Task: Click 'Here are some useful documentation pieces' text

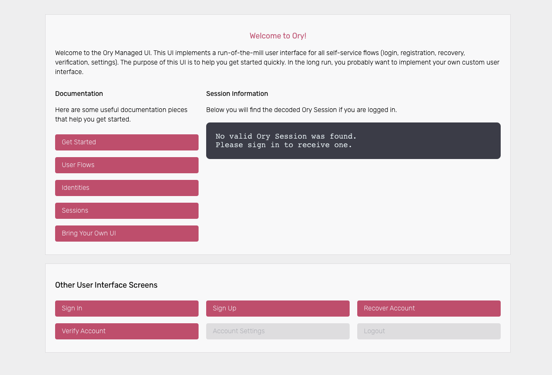Action: [x=122, y=114]
